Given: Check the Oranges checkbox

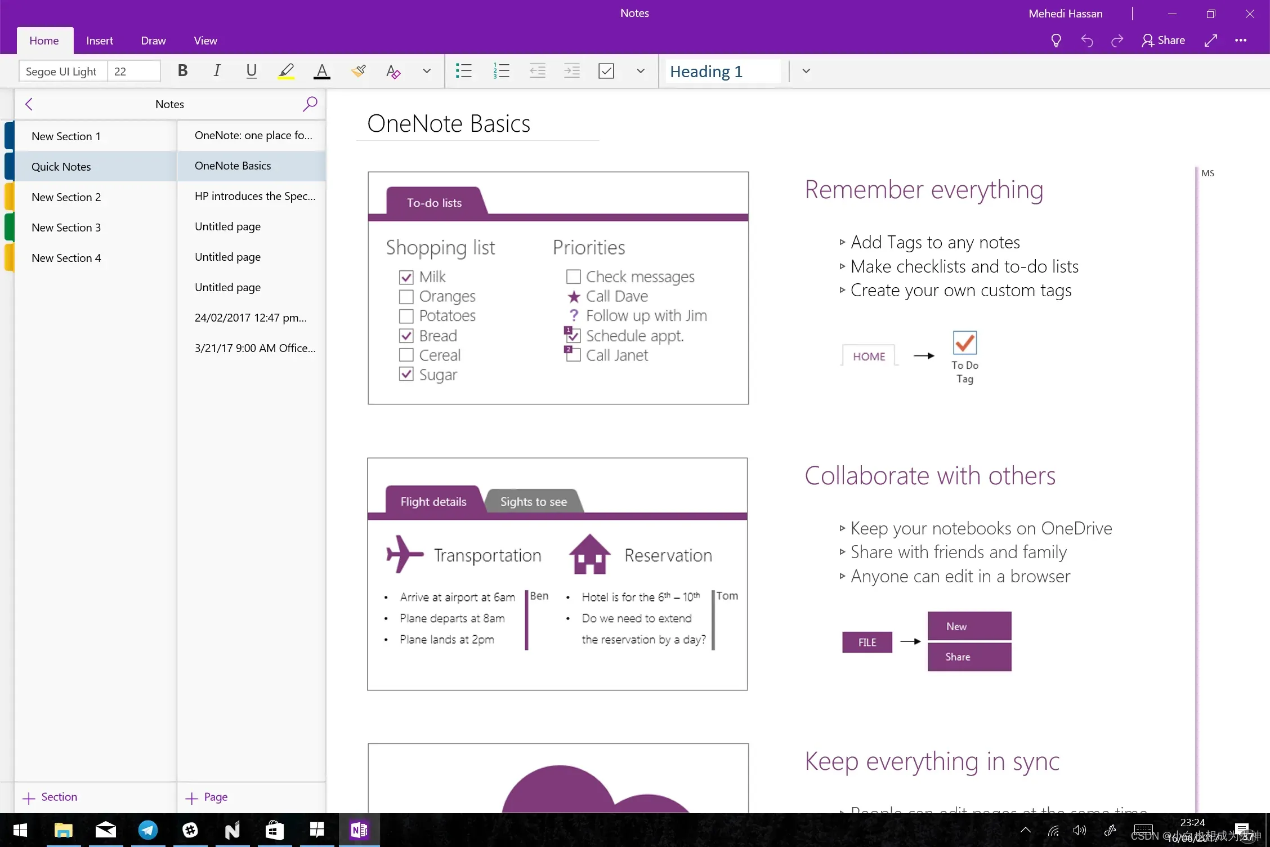Looking at the screenshot, I should [406, 297].
